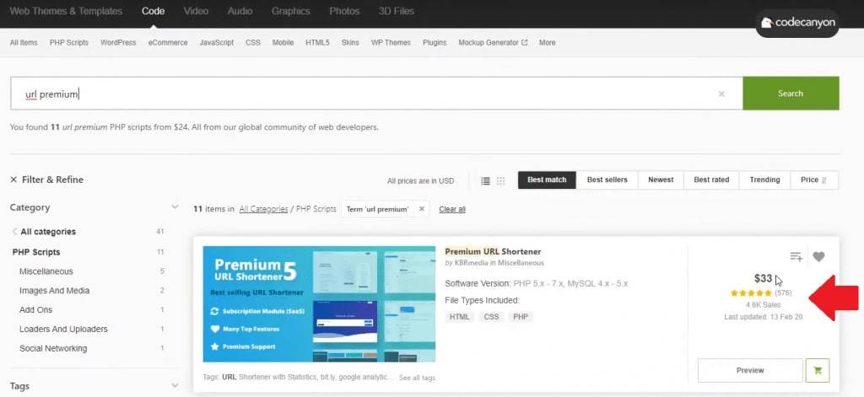Open author KBRmedia profile link
This screenshot has height=397, width=864.
(x=471, y=263)
